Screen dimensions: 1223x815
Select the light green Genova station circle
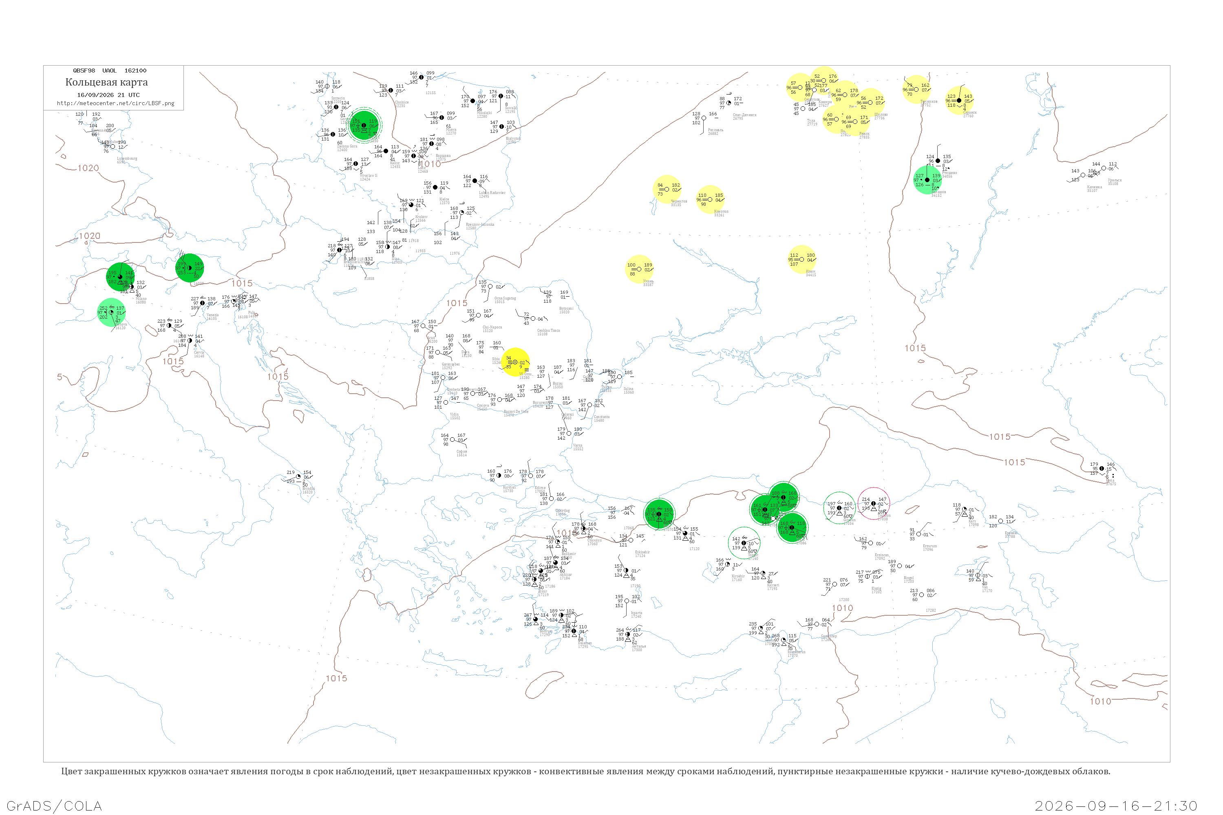pyautogui.click(x=111, y=313)
